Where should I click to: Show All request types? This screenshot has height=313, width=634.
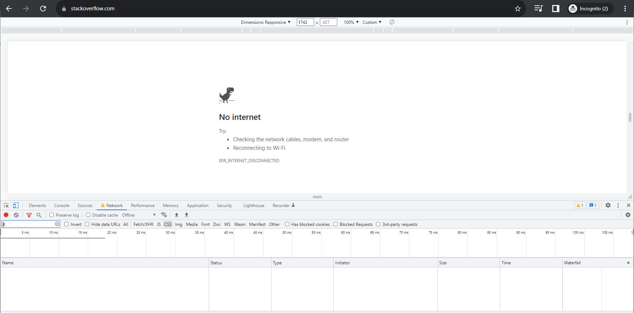125,224
